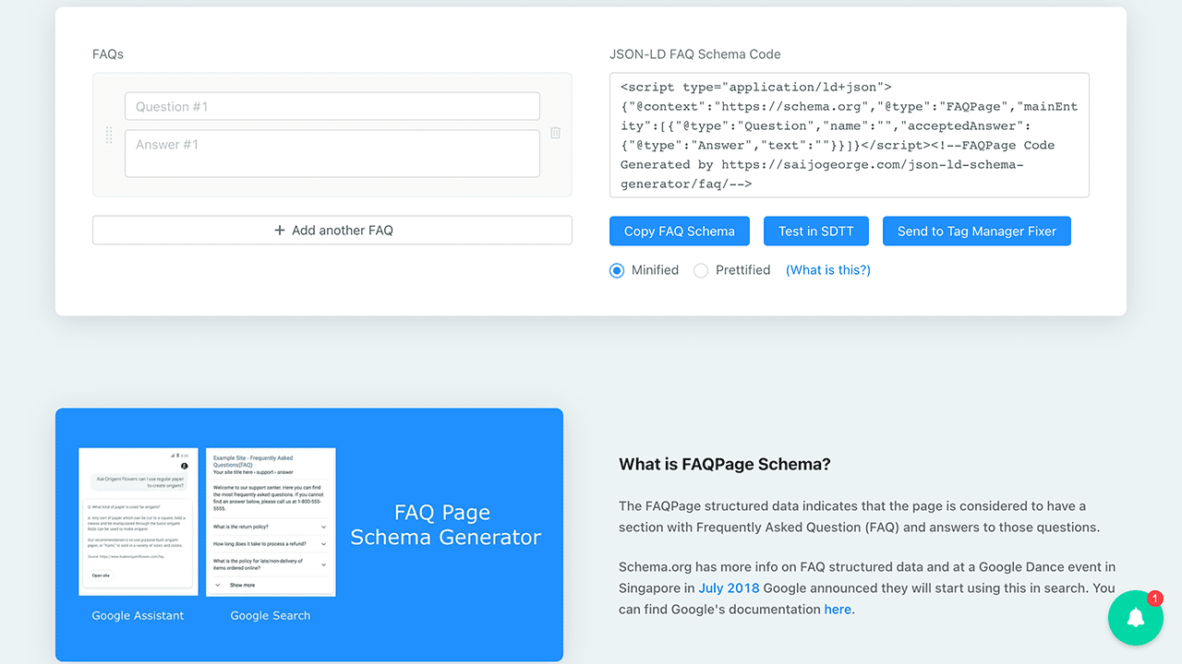Viewport: 1182px width, 664px height.
Task: Add another FAQ entry
Action: pos(332,230)
